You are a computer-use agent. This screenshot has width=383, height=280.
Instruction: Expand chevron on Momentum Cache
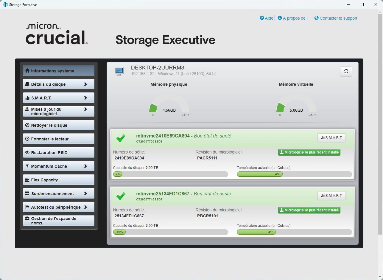[x=85, y=166]
